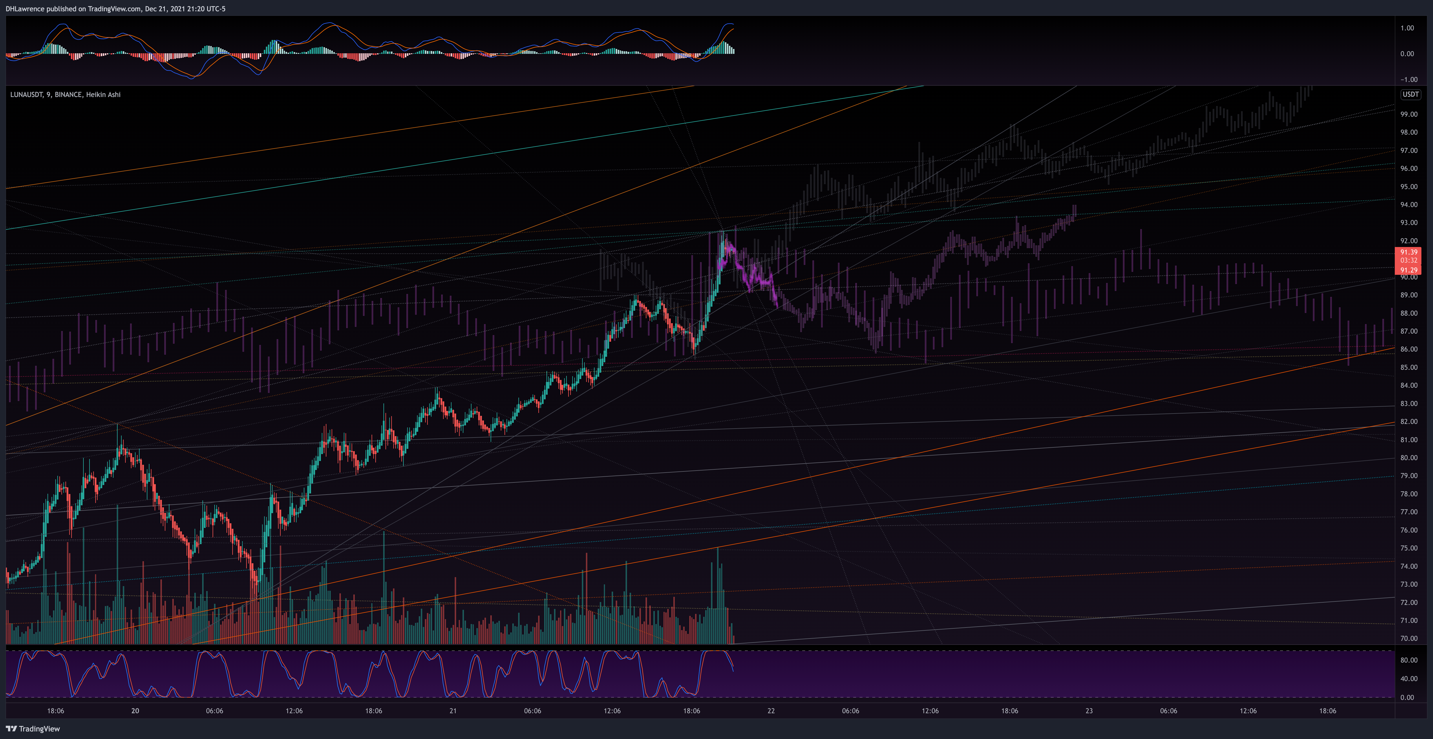The width and height of the screenshot is (1433, 739).
Task: Click the USDT currency label on price axis
Action: [1410, 94]
